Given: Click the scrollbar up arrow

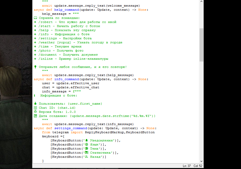Looking at the screenshot, I should pyautogui.click(x=201, y=1).
